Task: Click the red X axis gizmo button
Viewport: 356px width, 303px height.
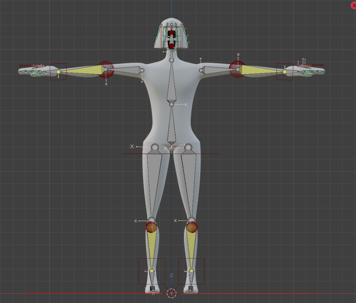Action: [354, 5]
